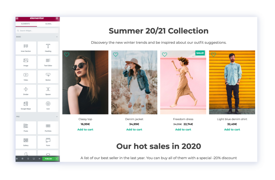Choose the Google Maps widget

pyautogui.click(x=26, y=106)
